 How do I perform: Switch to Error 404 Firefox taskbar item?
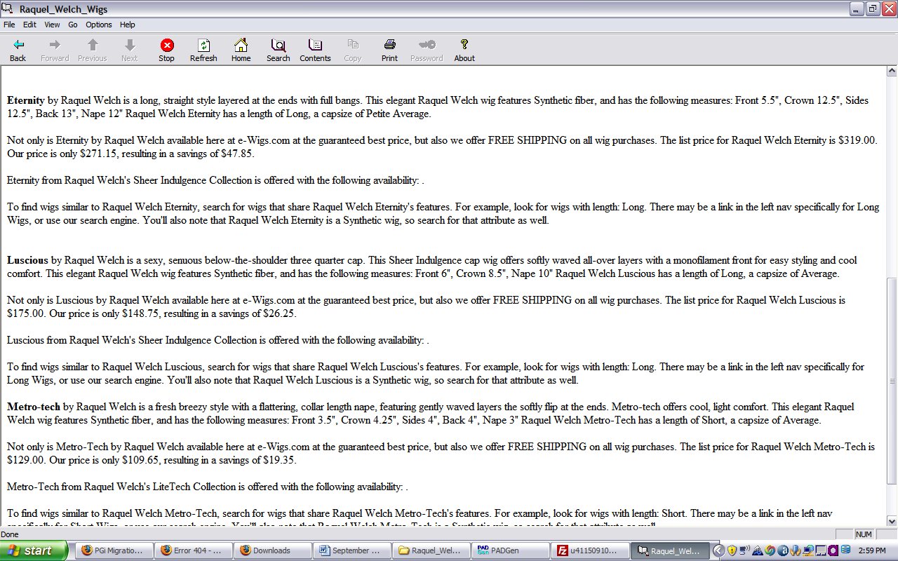click(192, 550)
